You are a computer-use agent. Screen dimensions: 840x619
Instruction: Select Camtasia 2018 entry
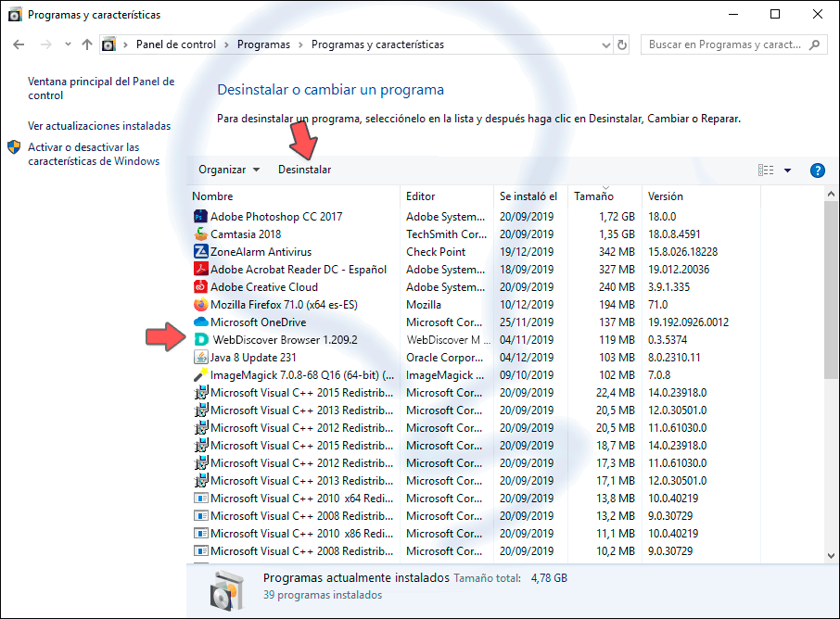click(246, 234)
